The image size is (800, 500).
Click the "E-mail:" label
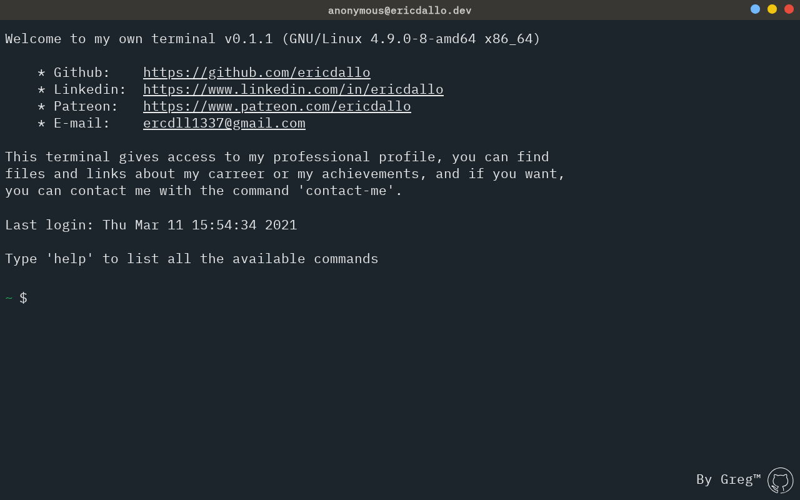(82, 123)
